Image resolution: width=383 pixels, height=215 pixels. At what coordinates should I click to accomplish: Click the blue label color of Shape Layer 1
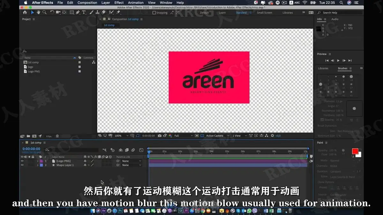[x=41, y=165]
